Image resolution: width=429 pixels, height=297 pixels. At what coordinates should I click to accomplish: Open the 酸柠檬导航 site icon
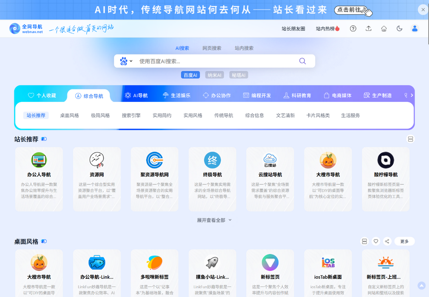tap(386, 160)
